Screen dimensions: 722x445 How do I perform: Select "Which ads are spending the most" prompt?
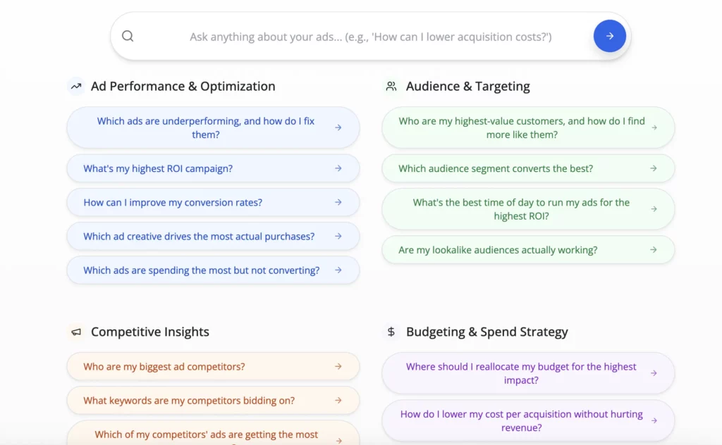click(x=201, y=270)
